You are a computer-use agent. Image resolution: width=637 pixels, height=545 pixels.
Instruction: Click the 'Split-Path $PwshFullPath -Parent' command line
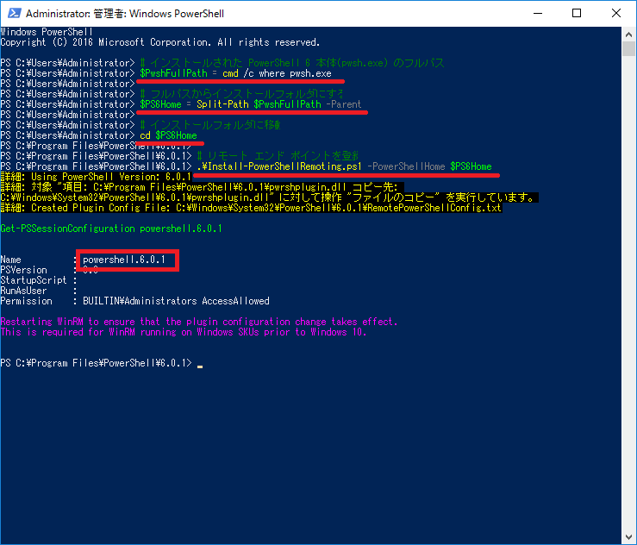click(250, 104)
